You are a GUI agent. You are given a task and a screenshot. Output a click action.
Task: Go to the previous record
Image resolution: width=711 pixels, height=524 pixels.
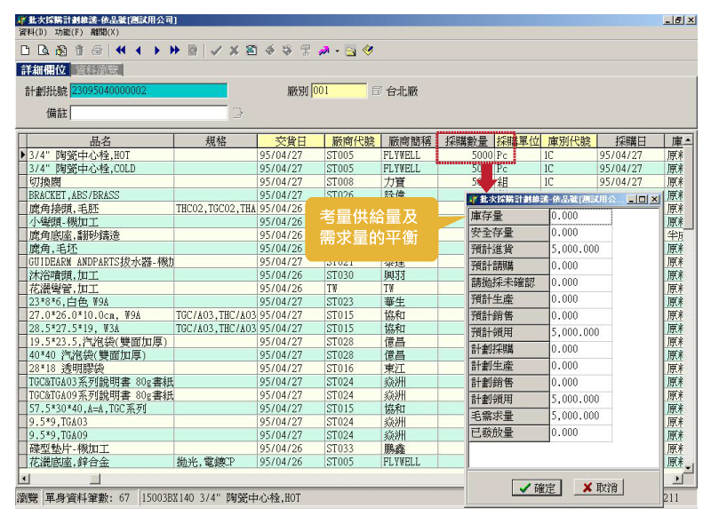pyautogui.click(x=140, y=51)
